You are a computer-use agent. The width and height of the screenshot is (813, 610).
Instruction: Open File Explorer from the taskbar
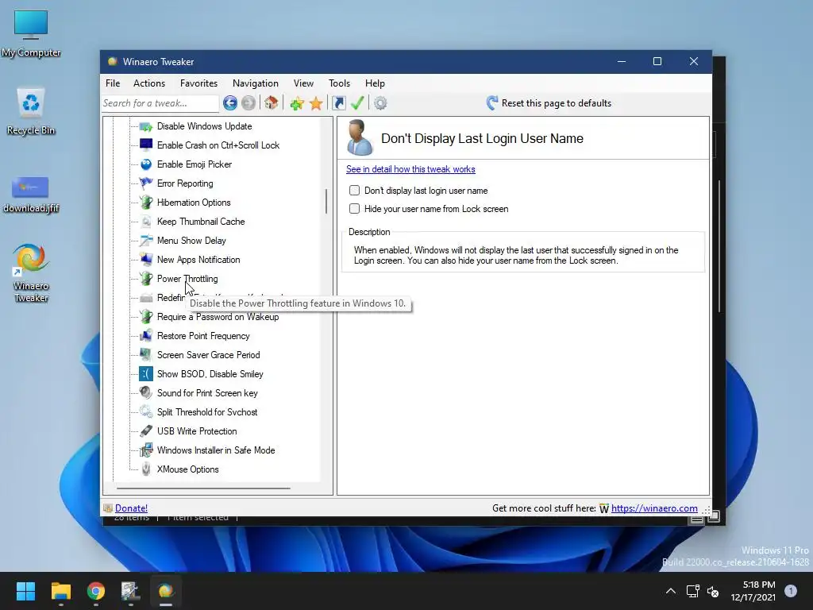click(x=60, y=591)
